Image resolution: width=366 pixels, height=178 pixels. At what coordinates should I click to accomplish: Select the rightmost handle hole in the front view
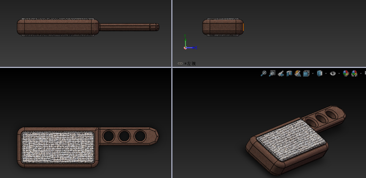(140, 136)
